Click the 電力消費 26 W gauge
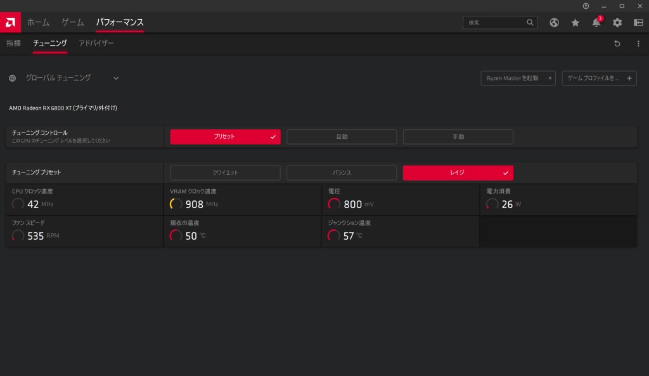This screenshot has height=376, width=649. [x=492, y=204]
